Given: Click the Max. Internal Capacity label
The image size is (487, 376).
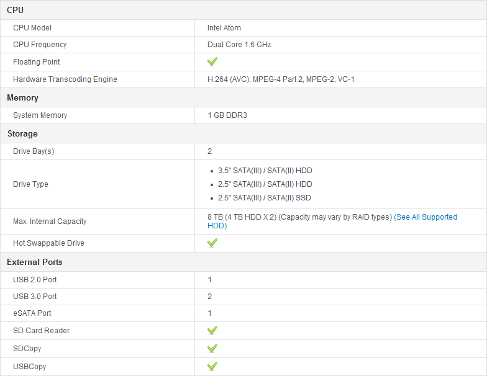Looking at the screenshot, I should [x=50, y=222].
